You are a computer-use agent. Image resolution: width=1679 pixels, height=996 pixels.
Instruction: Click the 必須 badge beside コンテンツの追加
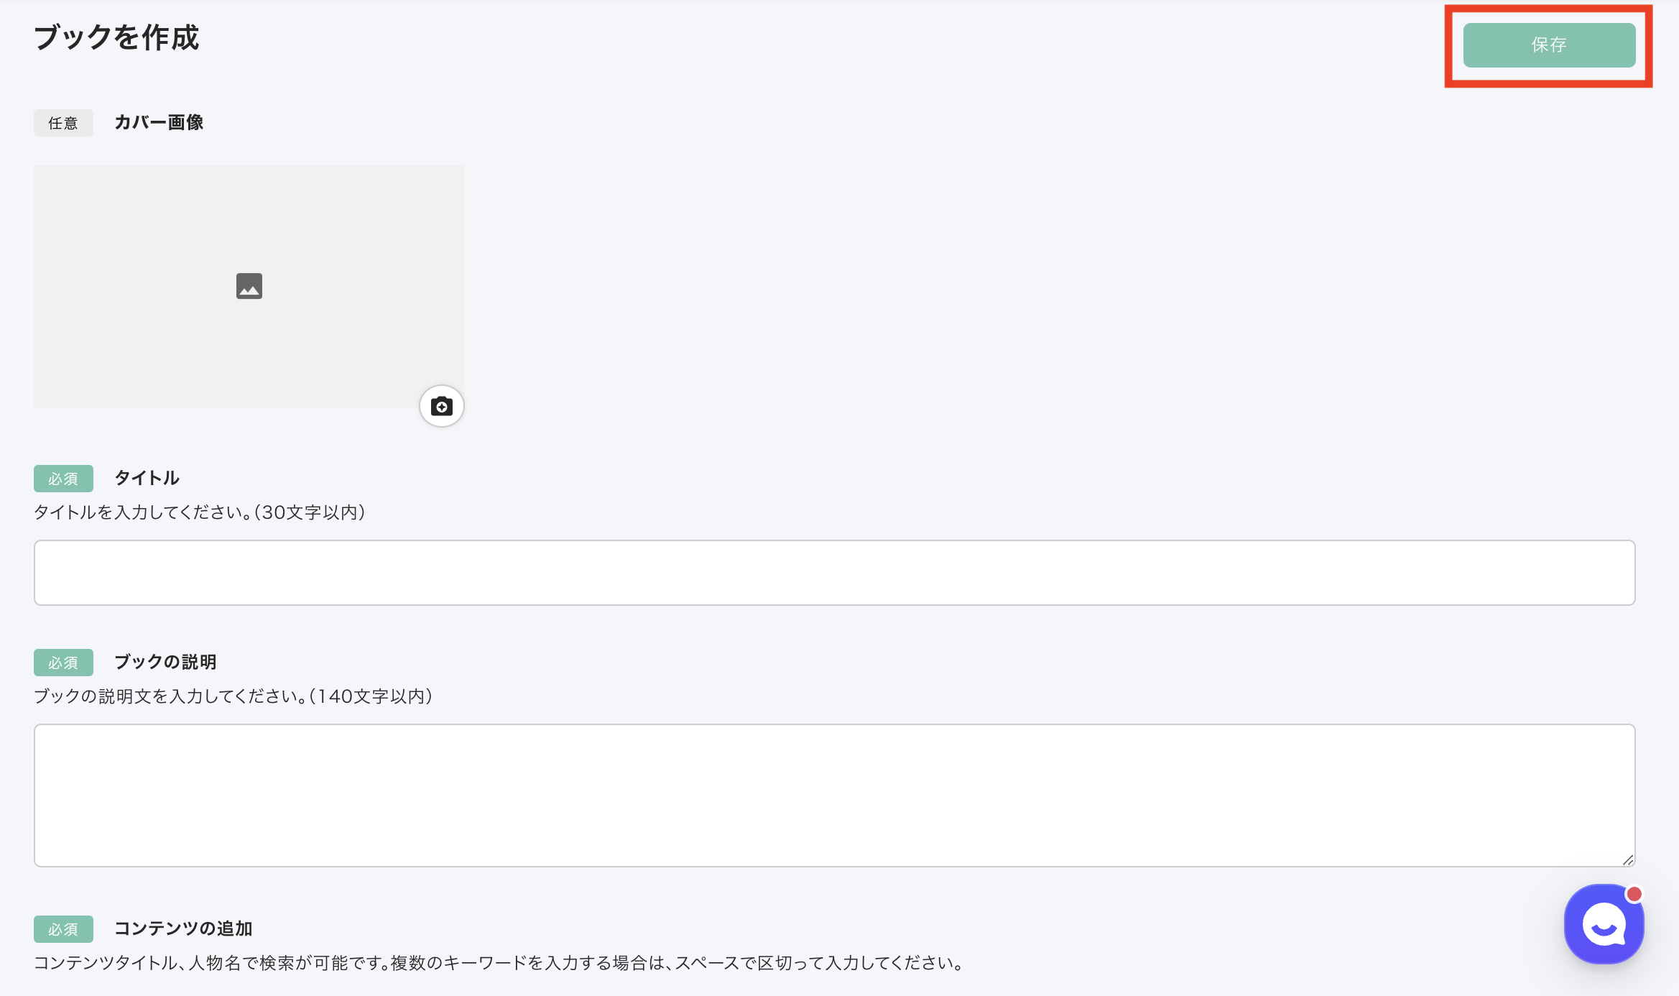pyautogui.click(x=63, y=929)
